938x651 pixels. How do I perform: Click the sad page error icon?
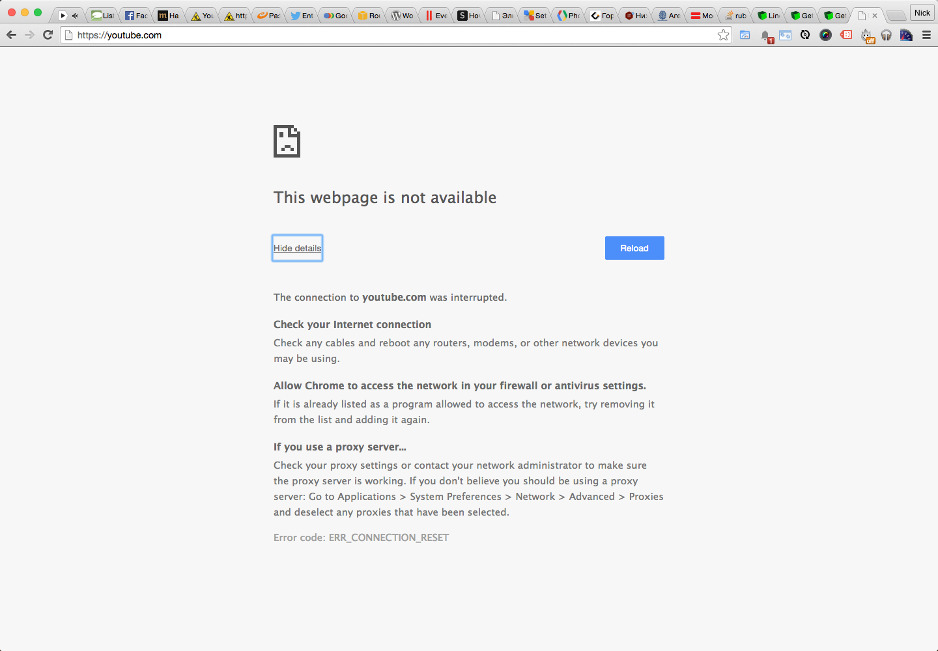287,141
